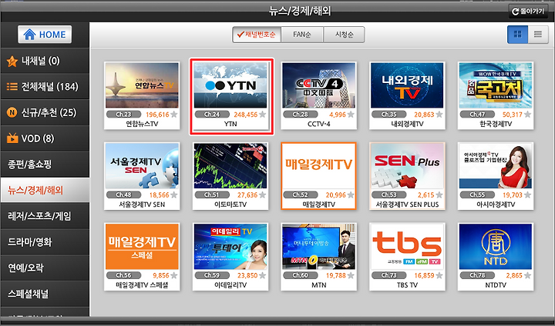
Task: Star the 매일경제TV 스페셜 channel
Action: [173, 275]
